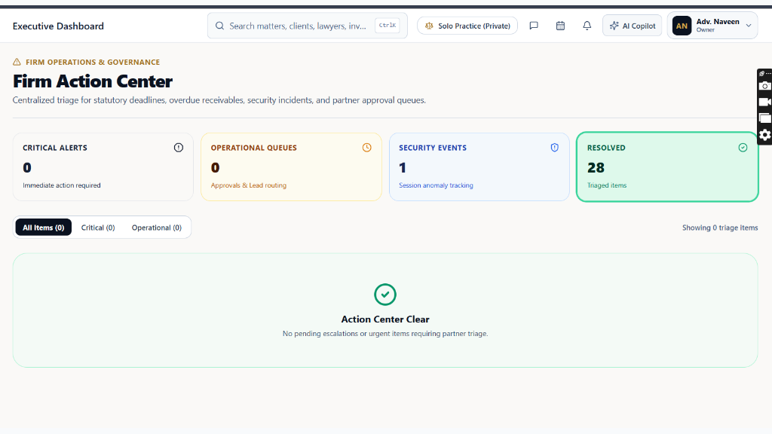The image size is (772, 434).
Task: Click the Adv. Naveen name
Action: coord(718,22)
